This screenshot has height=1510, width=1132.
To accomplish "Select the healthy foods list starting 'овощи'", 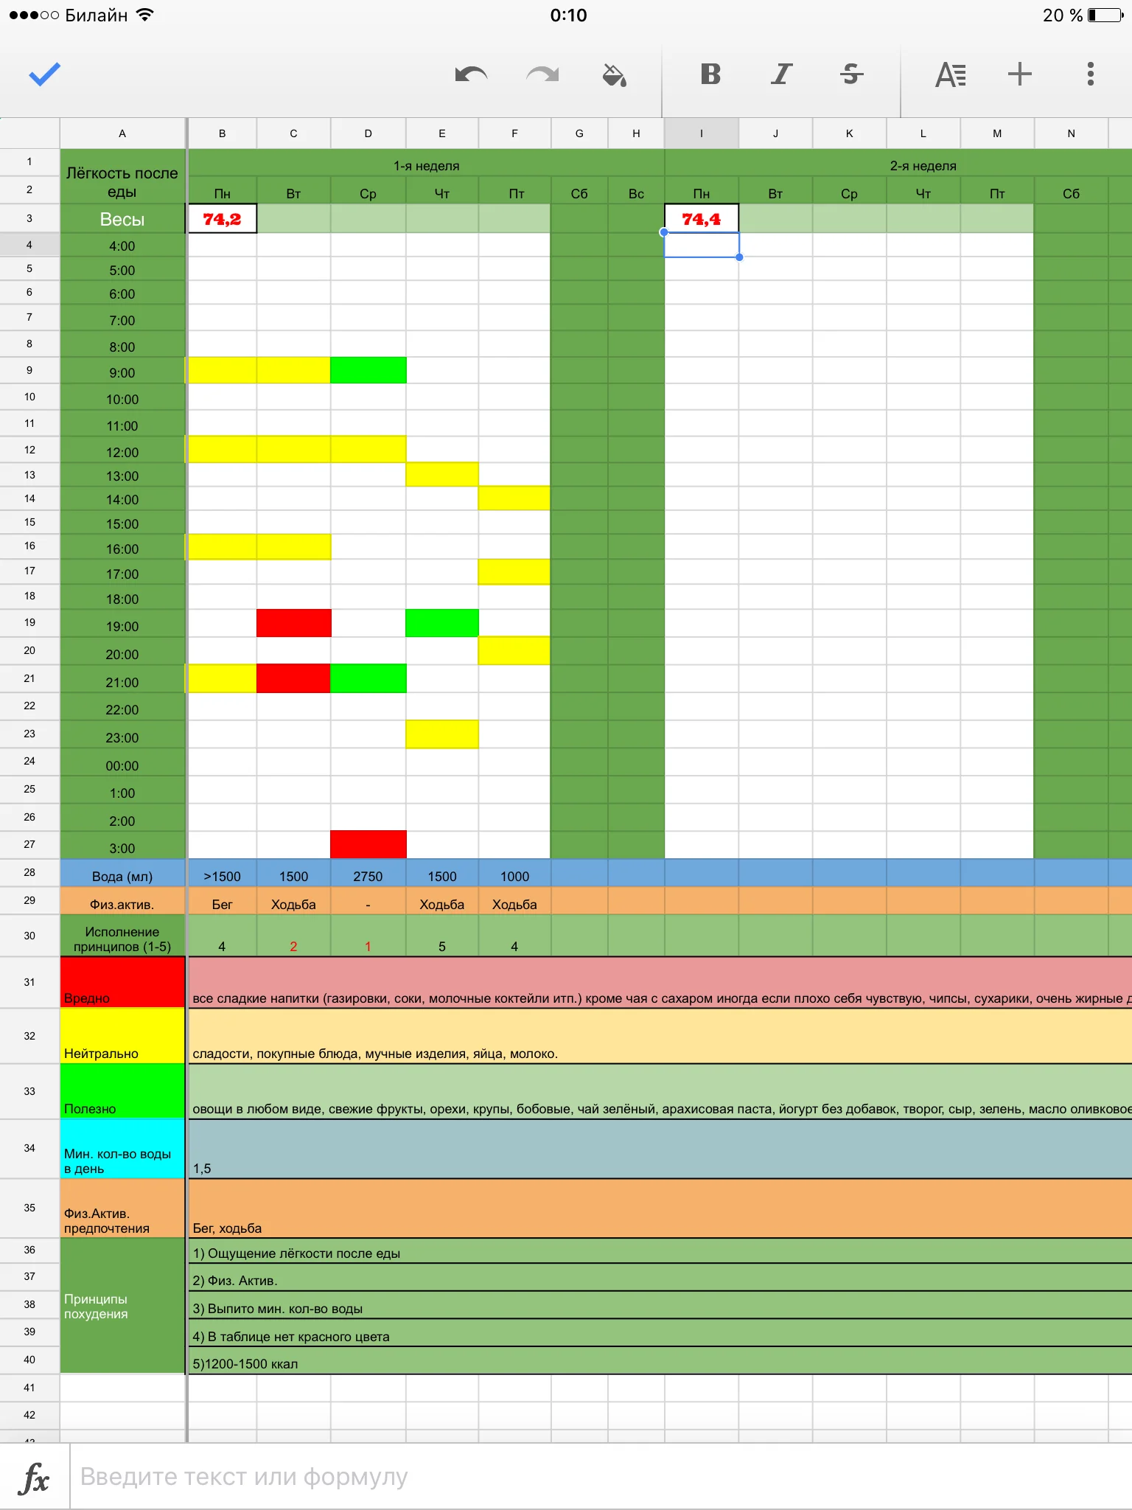I will [660, 1091].
